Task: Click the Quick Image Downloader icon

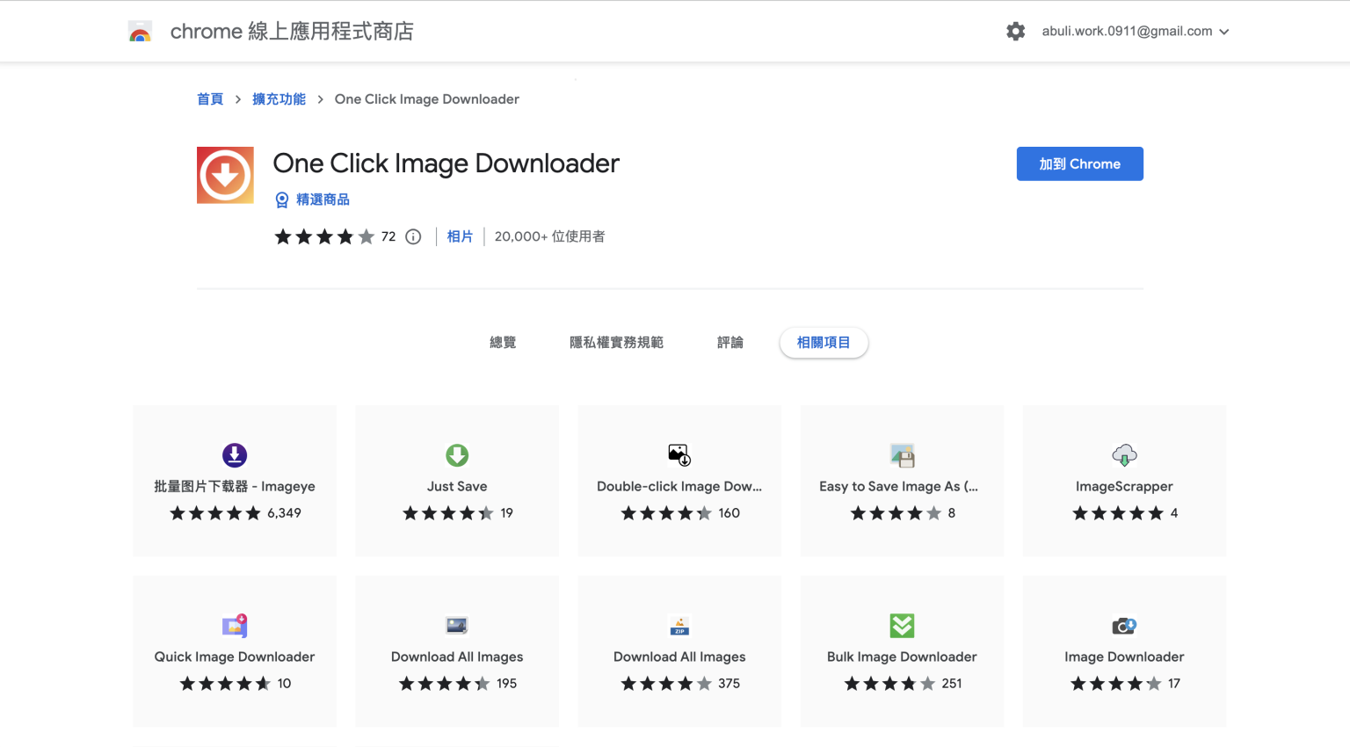Action: [x=234, y=626]
